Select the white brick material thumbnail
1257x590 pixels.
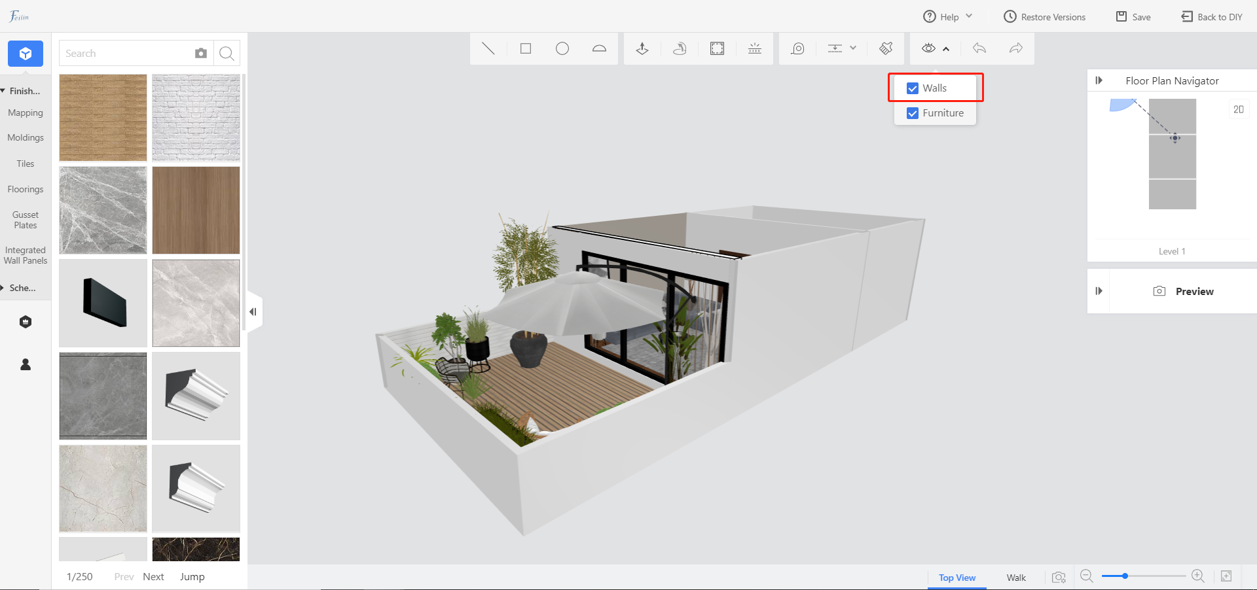[x=196, y=118]
